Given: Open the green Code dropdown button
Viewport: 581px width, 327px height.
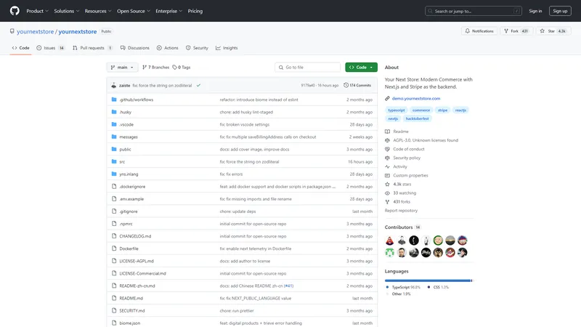Looking at the screenshot, I should point(361,67).
